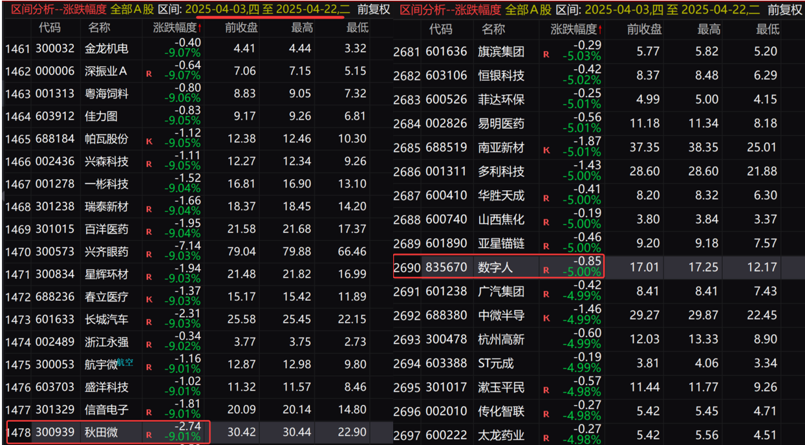This screenshot has width=805, height=445.
Task: Select stock name 佳力图
Action: [x=102, y=116]
